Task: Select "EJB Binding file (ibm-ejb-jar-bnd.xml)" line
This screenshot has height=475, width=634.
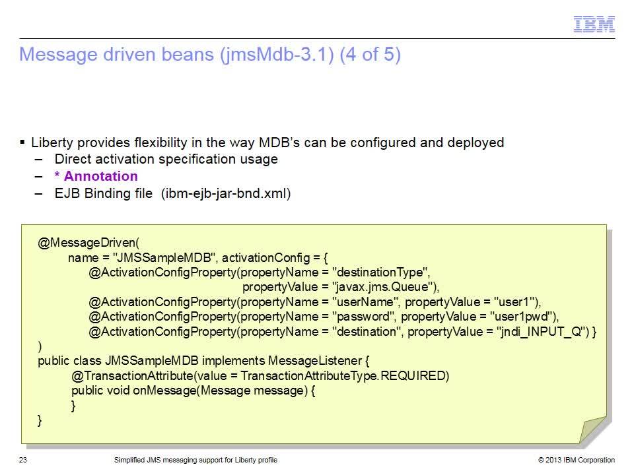Action: click(x=172, y=193)
